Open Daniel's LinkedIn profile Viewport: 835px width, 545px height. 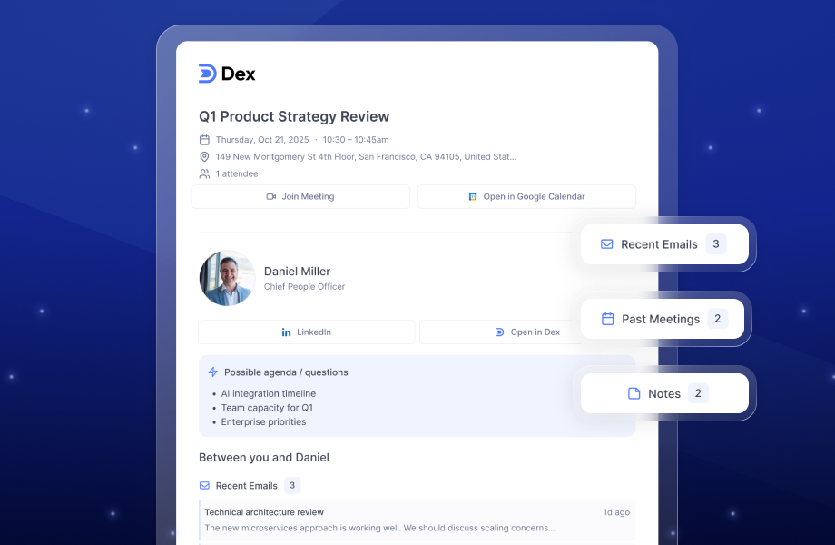[x=306, y=332]
